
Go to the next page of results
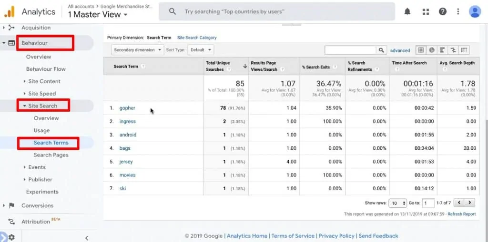coord(469,203)
